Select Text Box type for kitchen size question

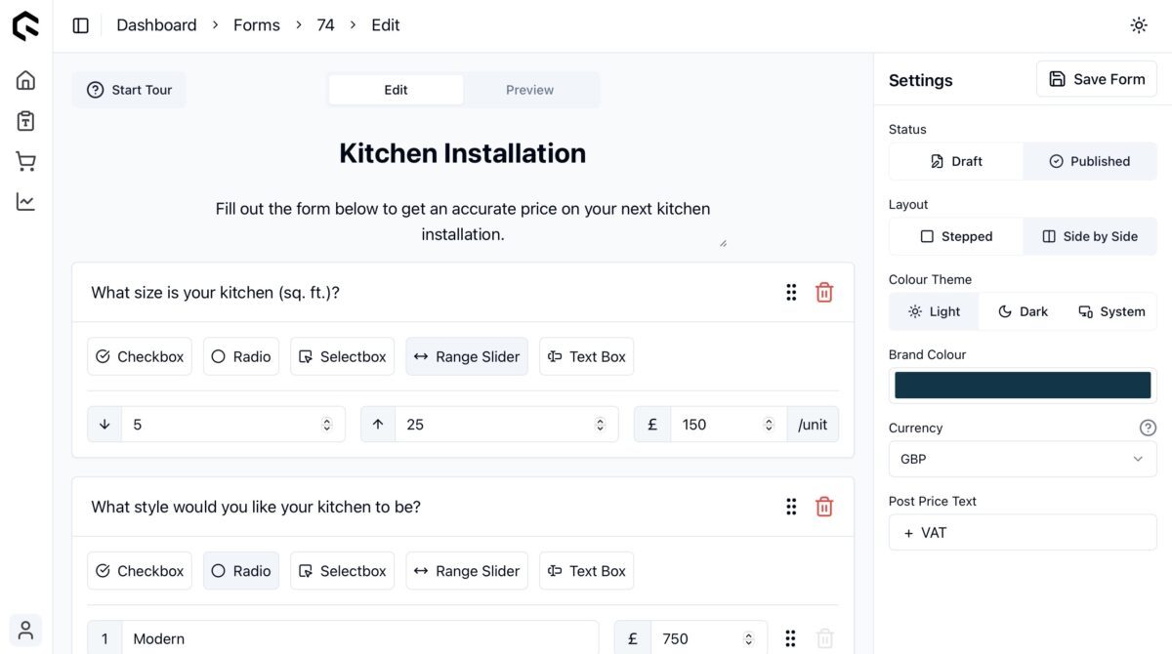click(586, 356)
